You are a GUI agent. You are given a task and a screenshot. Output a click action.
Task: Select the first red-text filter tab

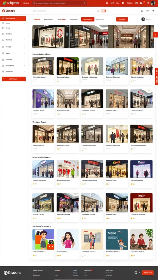[37, 19]
